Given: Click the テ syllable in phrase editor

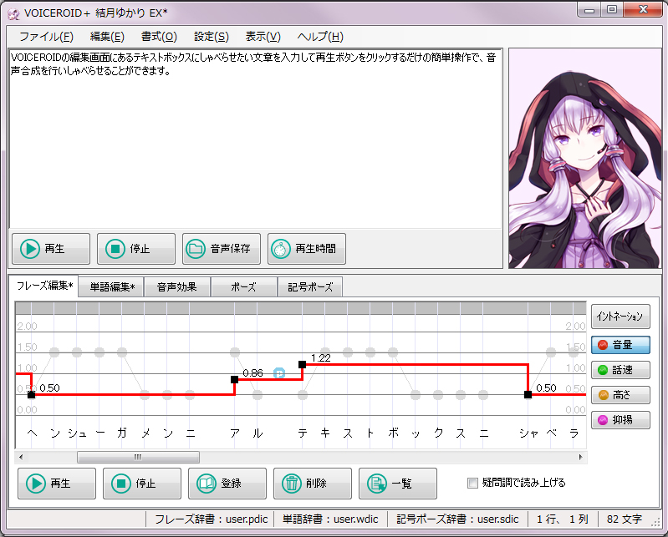Looking at the screenshot, I should (303, 433).
